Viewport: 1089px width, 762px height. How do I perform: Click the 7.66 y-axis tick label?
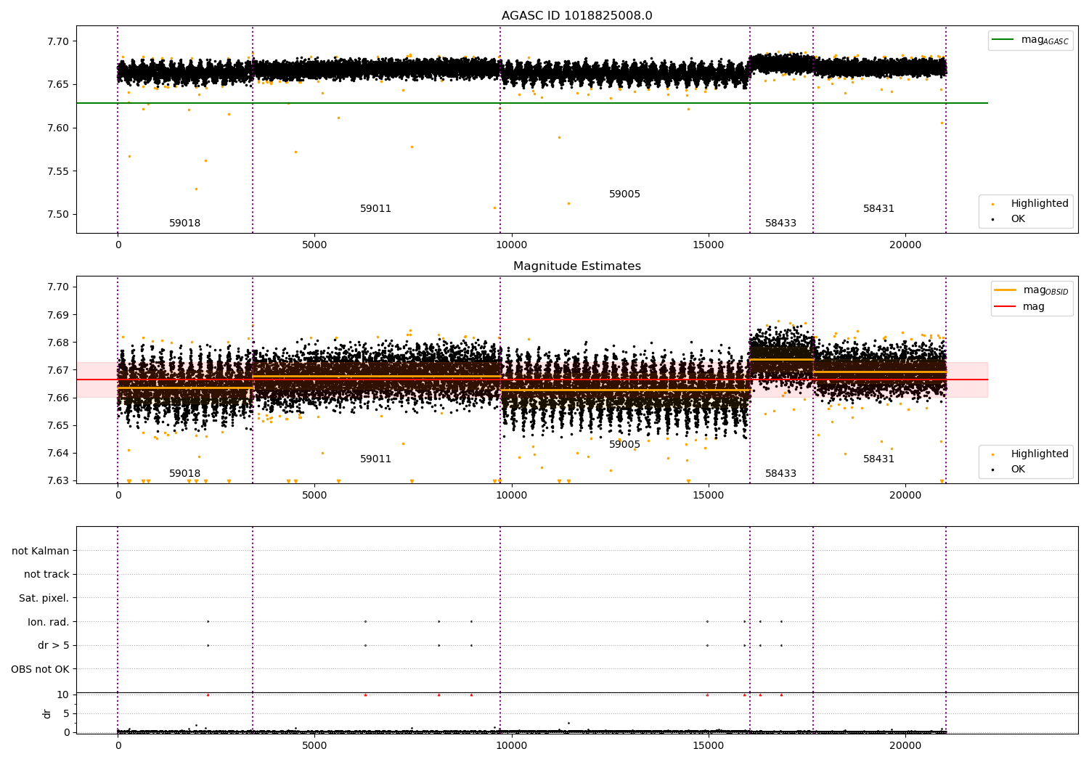tap(58, 398)
